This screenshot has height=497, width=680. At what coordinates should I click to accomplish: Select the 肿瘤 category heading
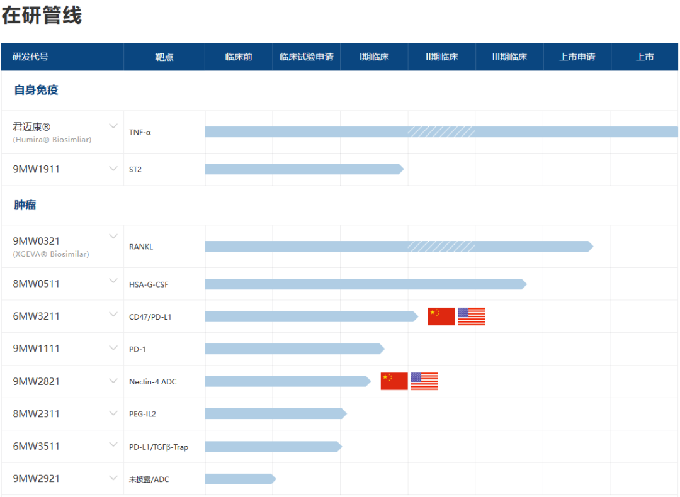tap(25, 205)
